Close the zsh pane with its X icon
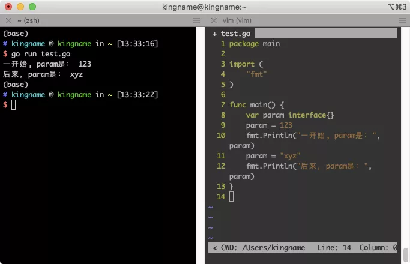410x264 pixels. (x=8, y=20)
